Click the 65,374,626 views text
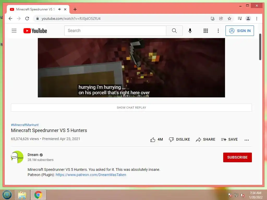Image resolution: width=267 pixels, height=200 pixels. coord(25,139)
